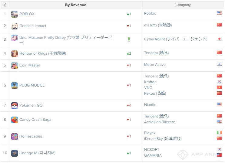This screenshot has height=163, width=225.
Task: Open the Moon Active company link
Action: click(x=155, y=65)
